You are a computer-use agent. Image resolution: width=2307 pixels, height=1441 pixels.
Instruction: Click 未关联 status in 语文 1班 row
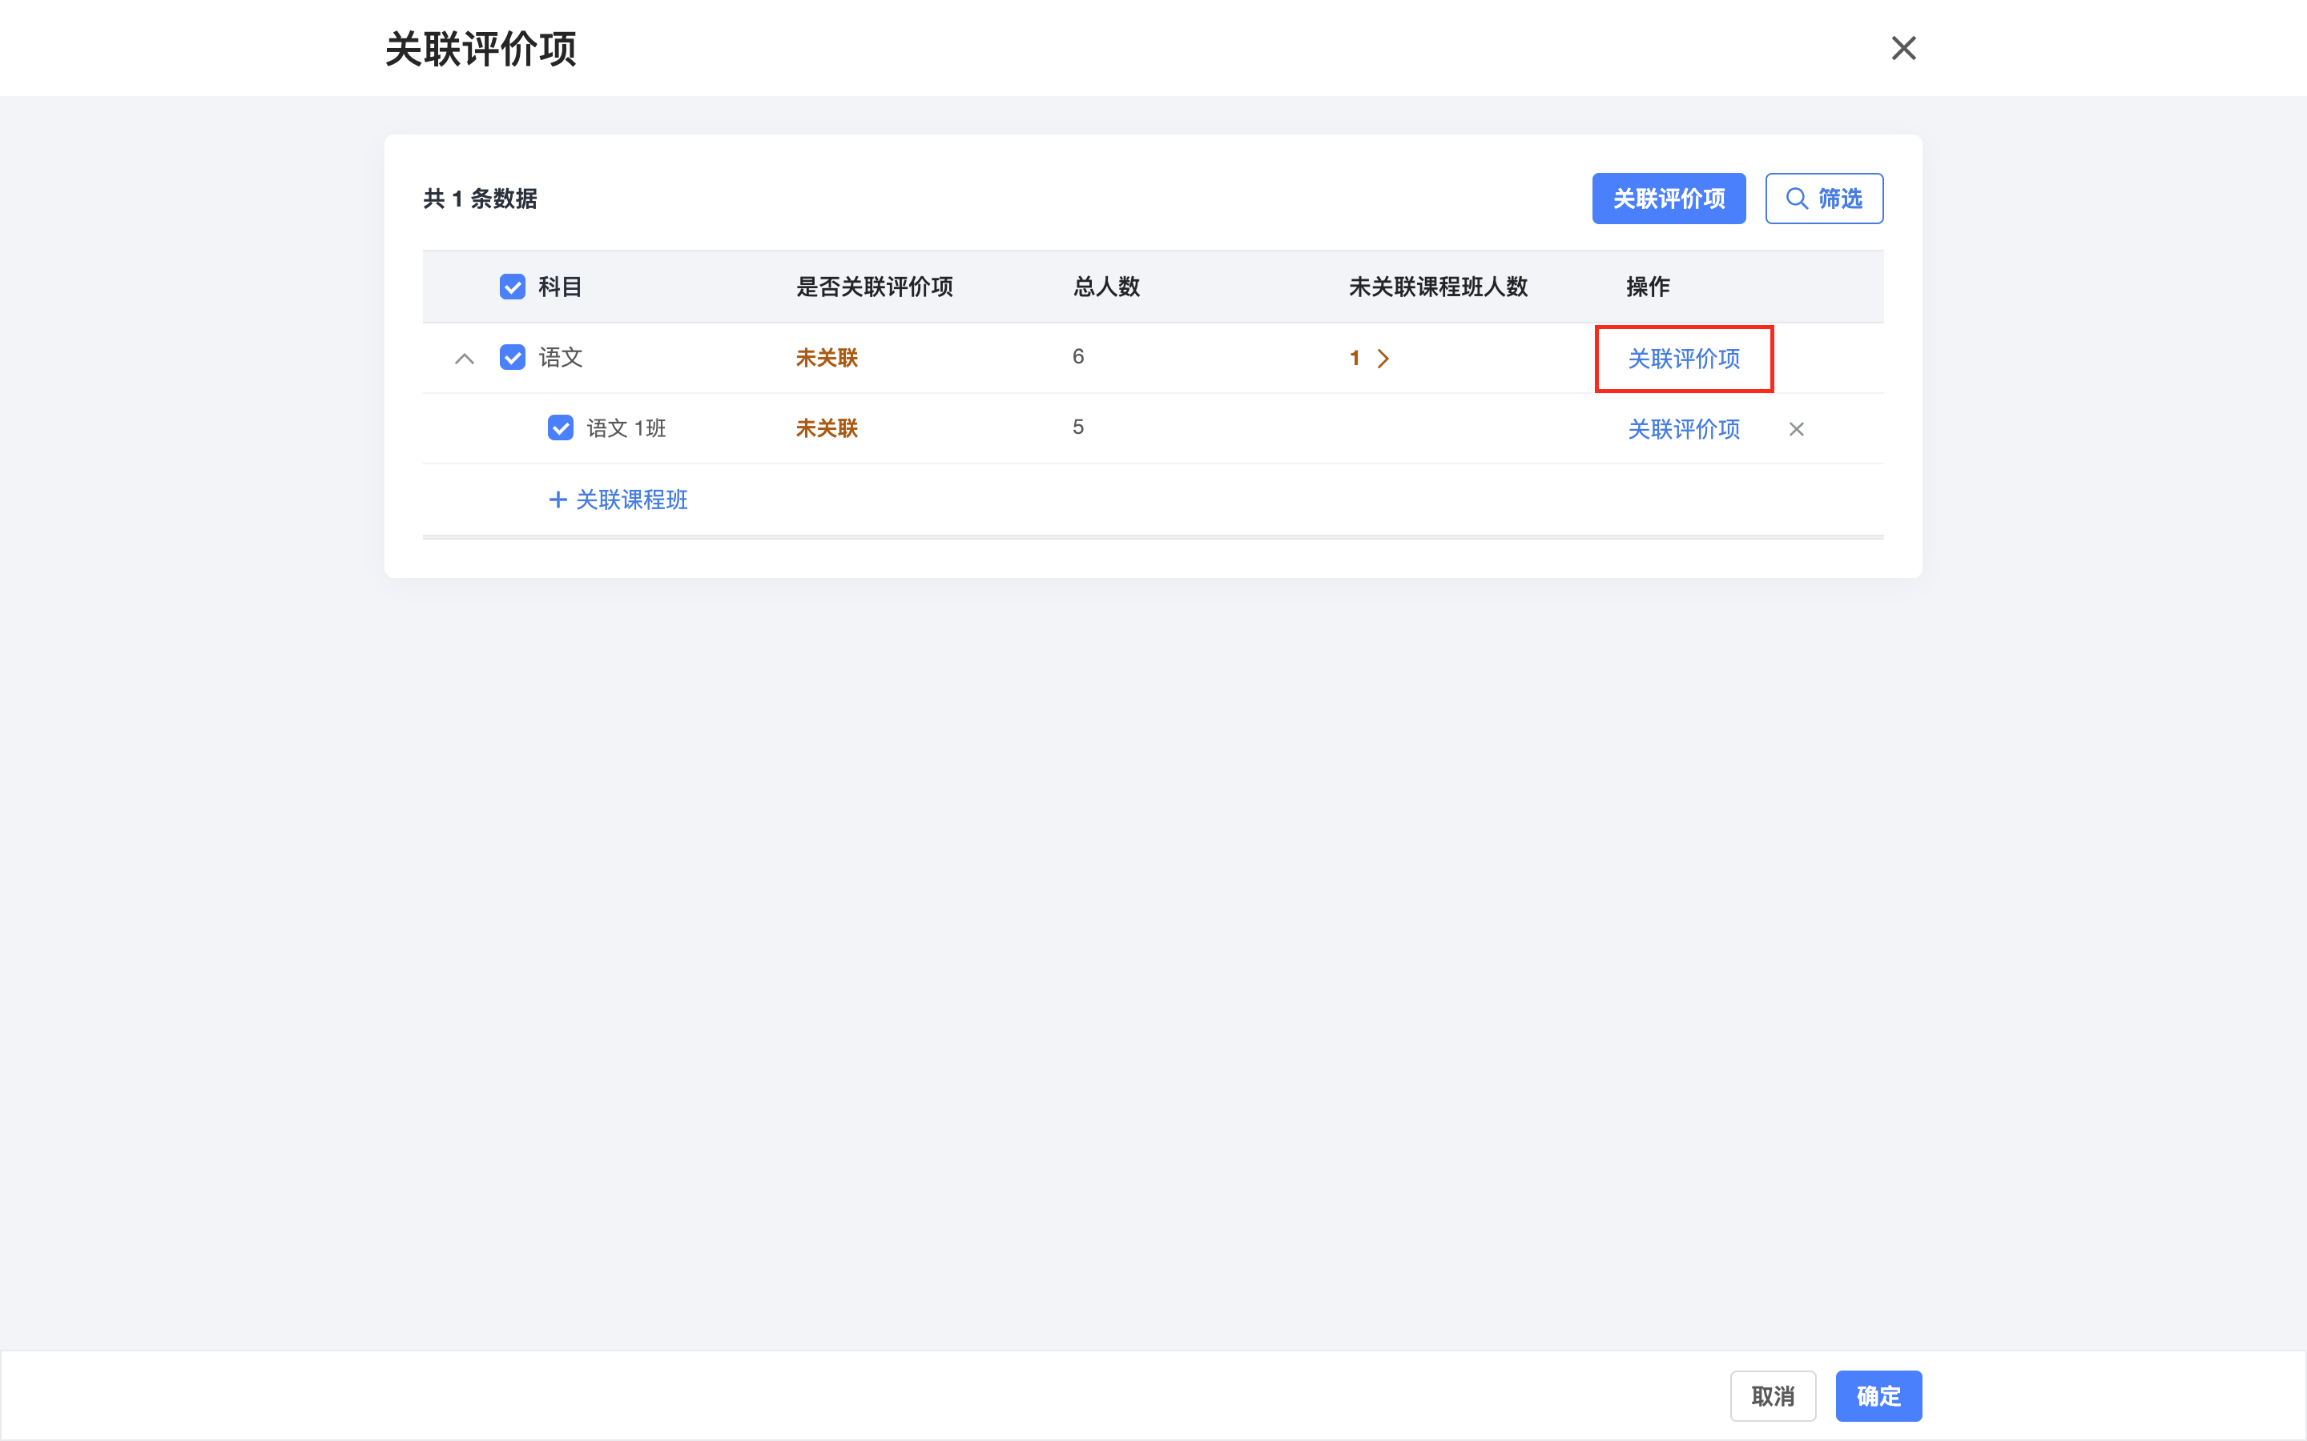pyautogui.click(x=827, y=428)
